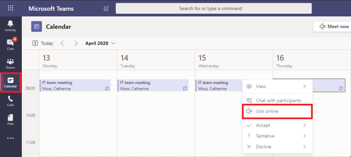Viewport: 351px width, 157px height.
Task: Click the 11:00 time label
Action: pos(30,142)
